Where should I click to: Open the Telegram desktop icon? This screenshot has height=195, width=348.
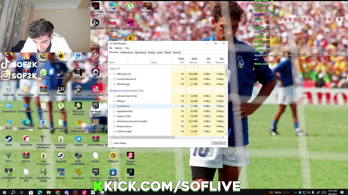(x=78, y=141)
